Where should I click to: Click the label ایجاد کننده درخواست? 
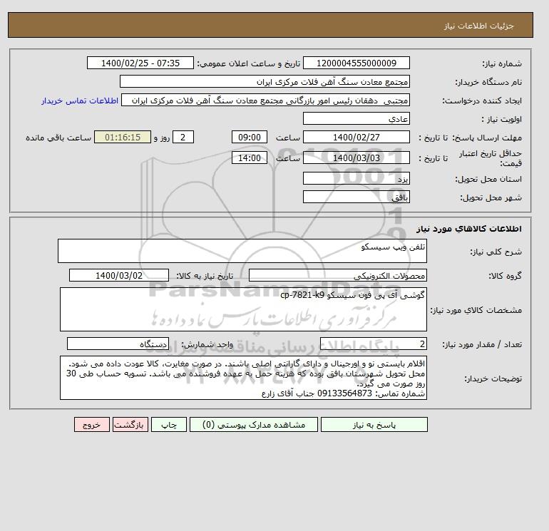pos(482,100)
